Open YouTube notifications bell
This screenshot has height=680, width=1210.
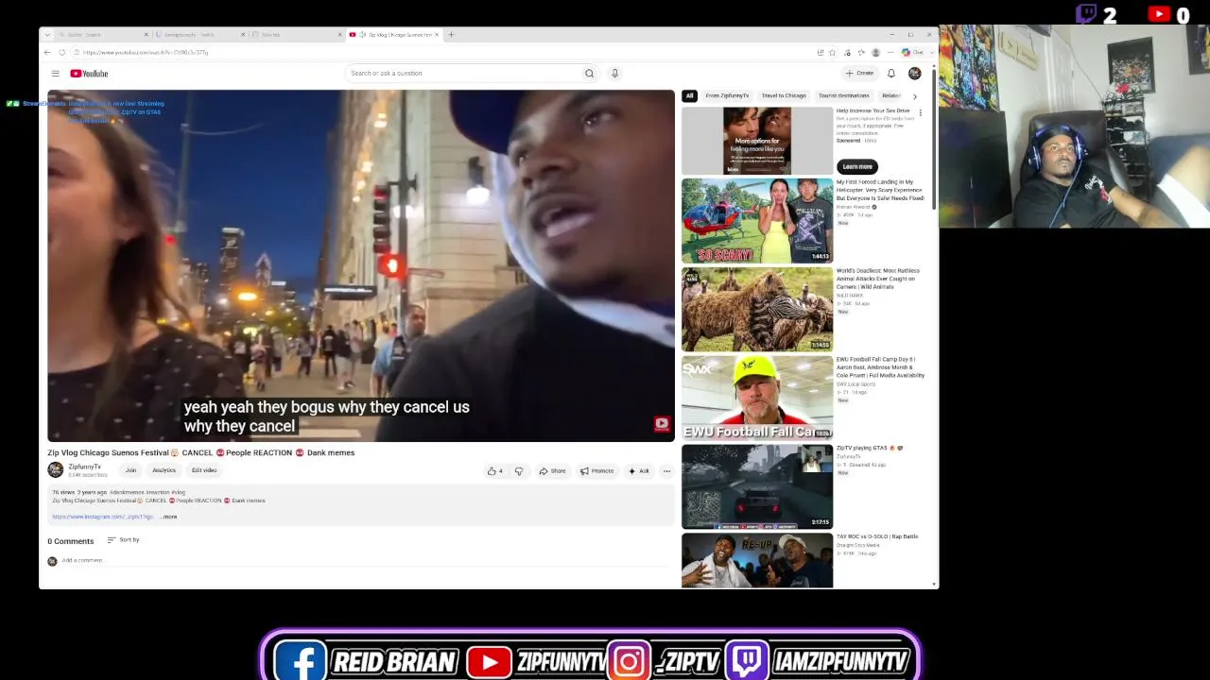point(890,74)
